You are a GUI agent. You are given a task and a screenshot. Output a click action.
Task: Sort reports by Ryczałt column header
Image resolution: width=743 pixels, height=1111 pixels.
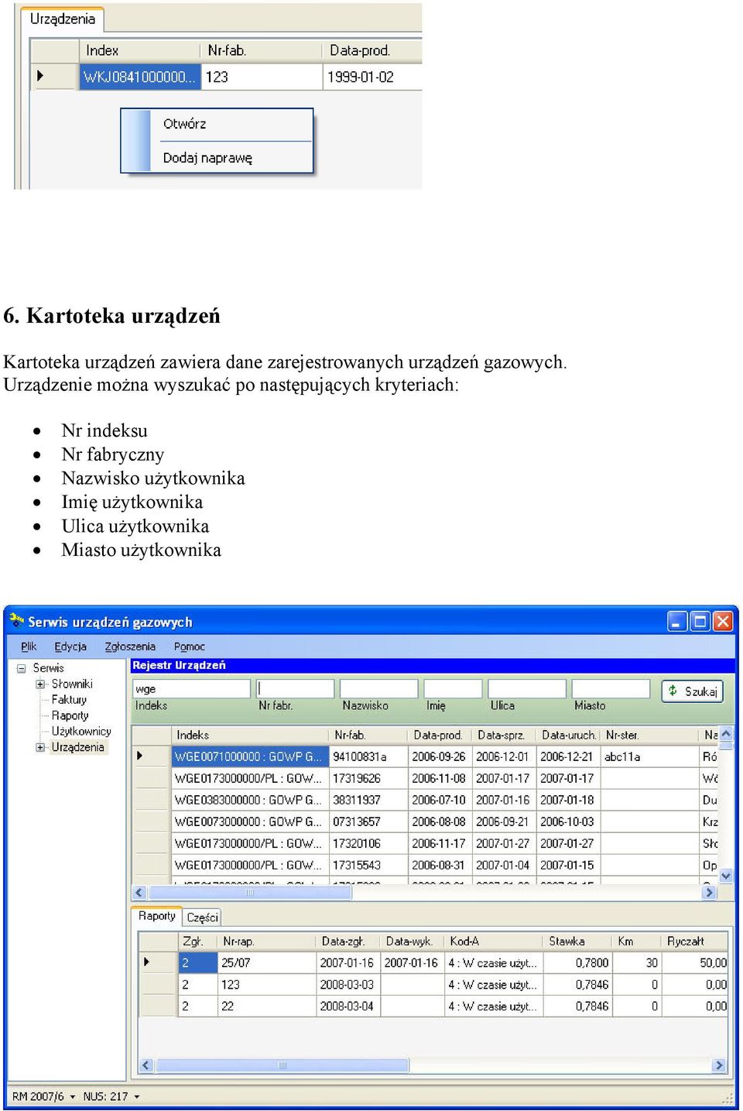(x=695, y=941)
